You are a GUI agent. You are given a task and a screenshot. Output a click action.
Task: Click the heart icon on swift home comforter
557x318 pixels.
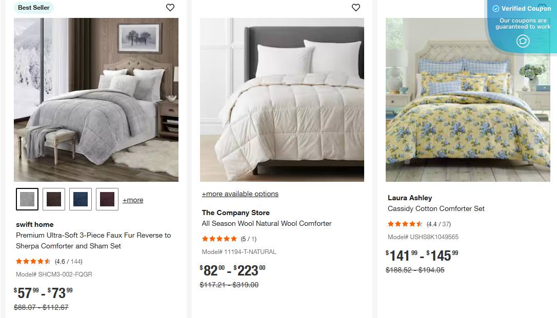(x=170, y=8)
